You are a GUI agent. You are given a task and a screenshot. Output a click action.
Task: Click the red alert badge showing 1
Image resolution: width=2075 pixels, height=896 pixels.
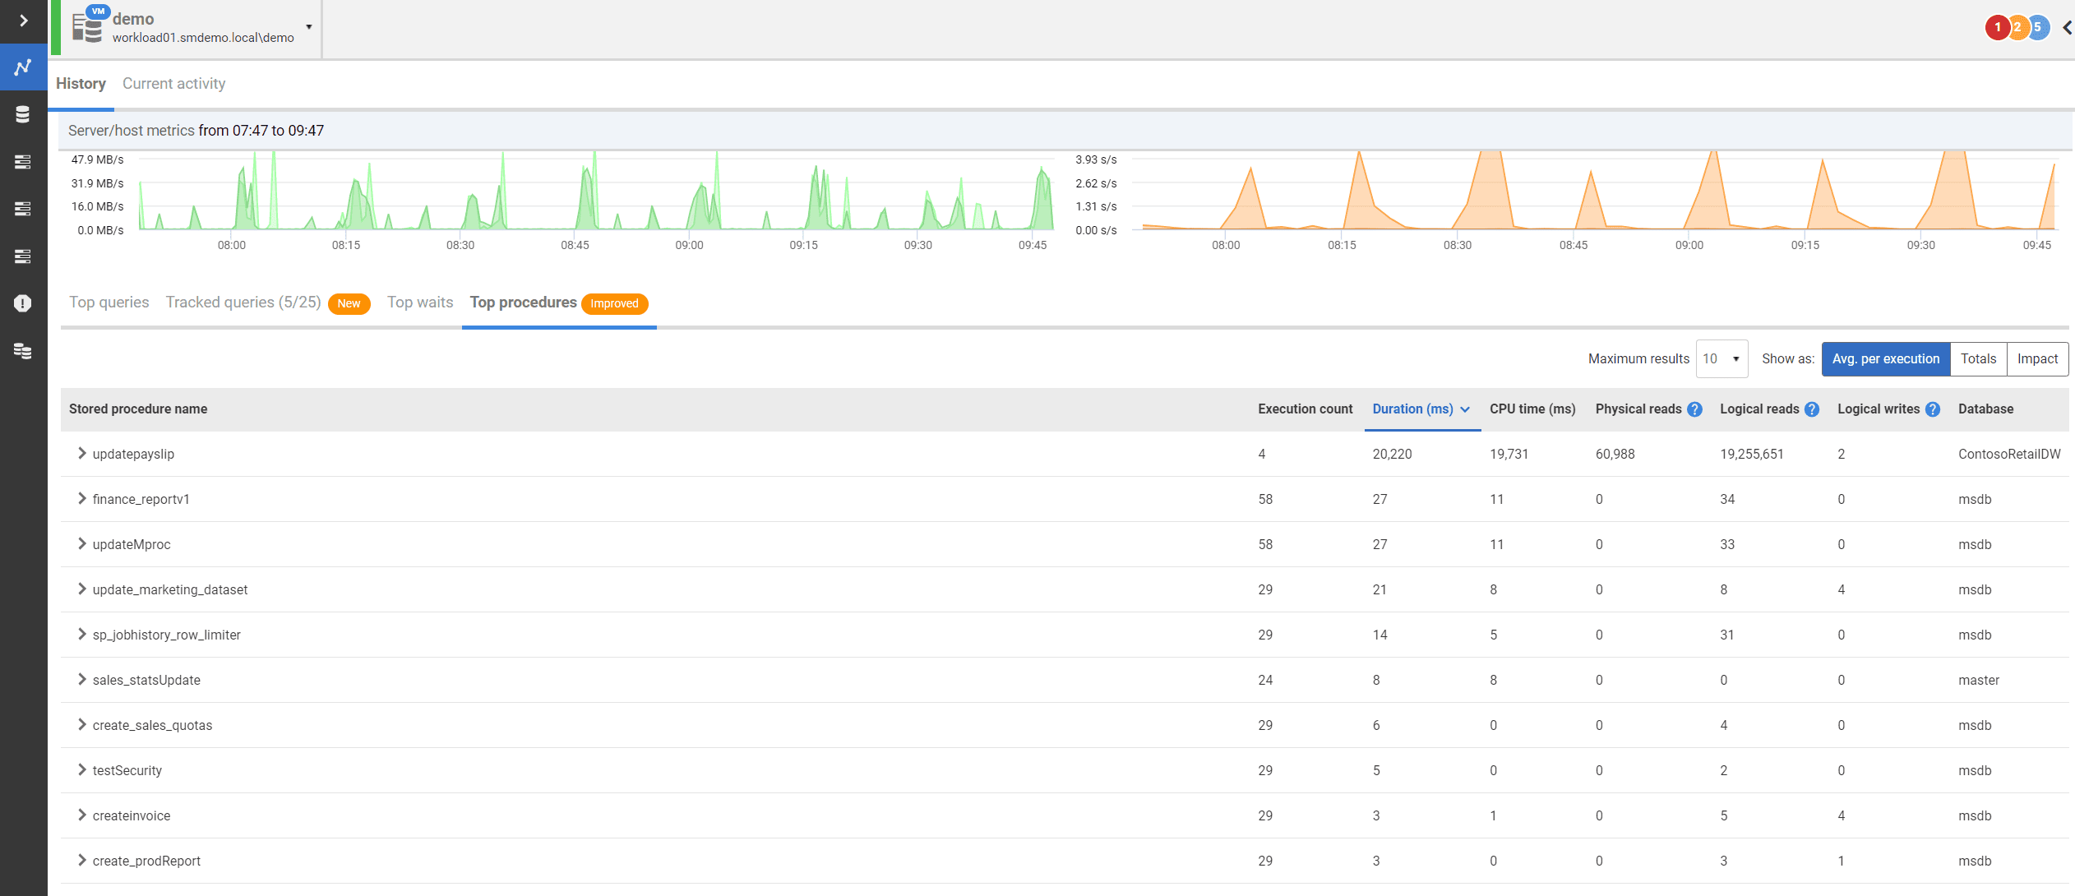pos(1997,27)
